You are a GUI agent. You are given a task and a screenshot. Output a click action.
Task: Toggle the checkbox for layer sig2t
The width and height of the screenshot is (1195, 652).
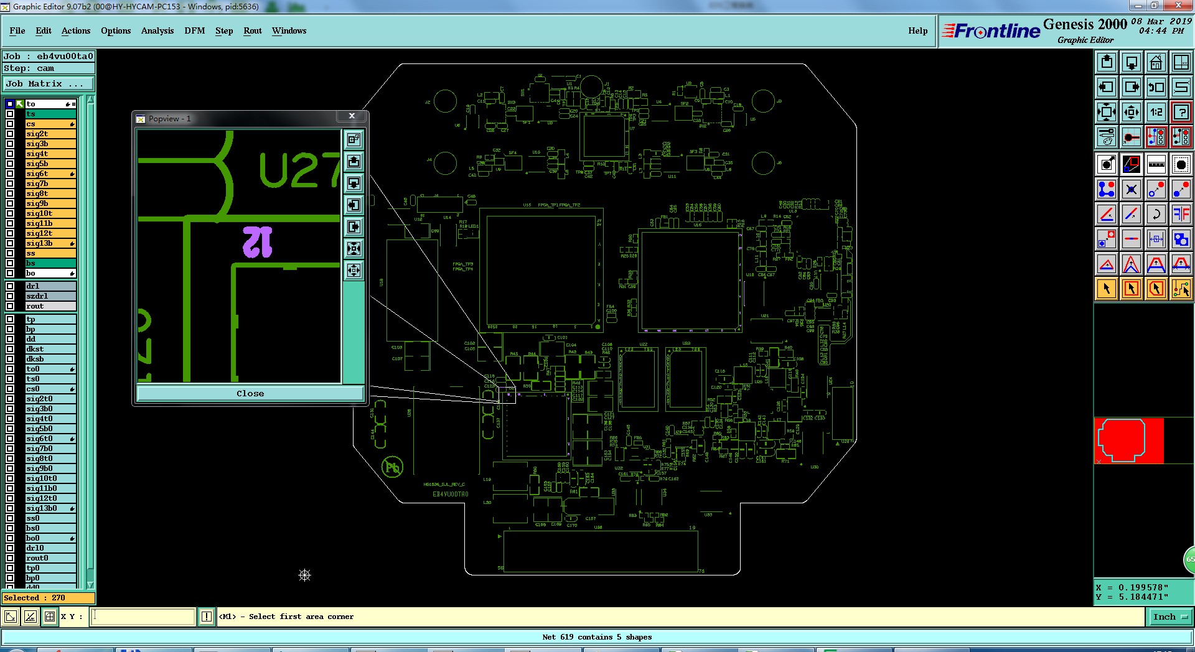(x=10, y=134)
